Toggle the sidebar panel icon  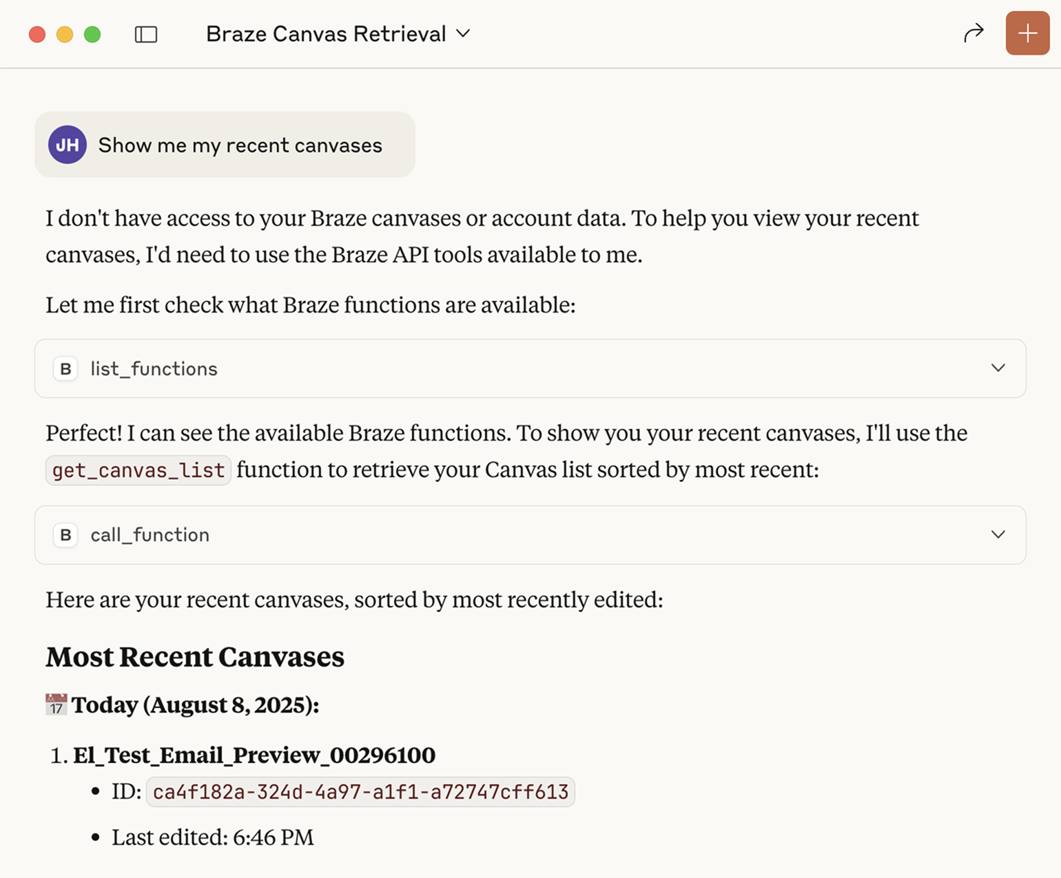pyautogui.click(x=146, y=34)
